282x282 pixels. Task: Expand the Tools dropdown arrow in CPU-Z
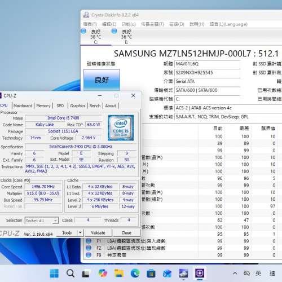(80, 233)
